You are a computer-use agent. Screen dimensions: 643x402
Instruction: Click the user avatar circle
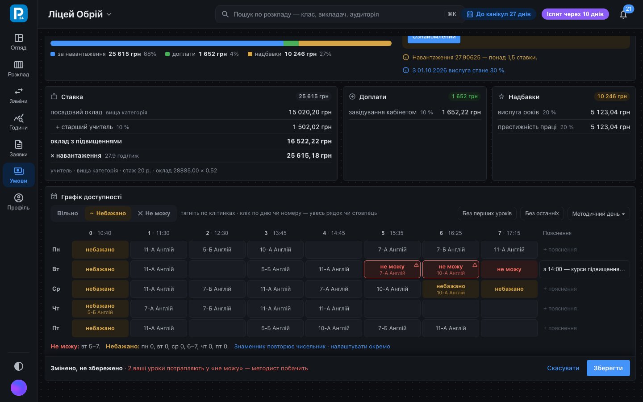tap(19, 388)
